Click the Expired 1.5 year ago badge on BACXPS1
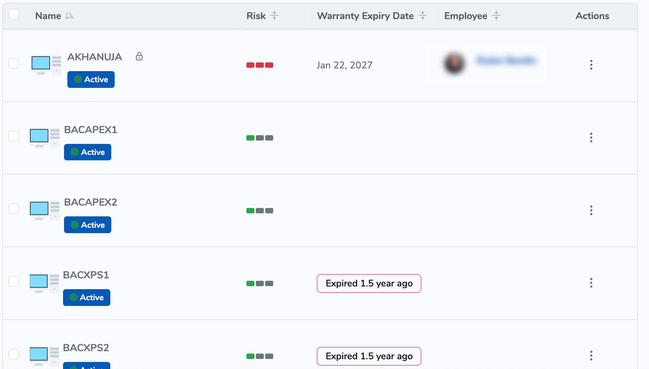The image size is (649, 369). click(x=369, y=283)
